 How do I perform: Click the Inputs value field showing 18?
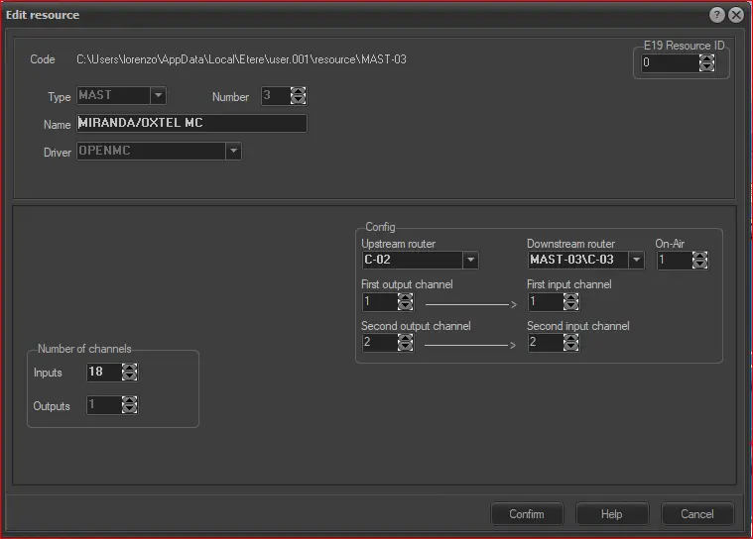point(103,373)
